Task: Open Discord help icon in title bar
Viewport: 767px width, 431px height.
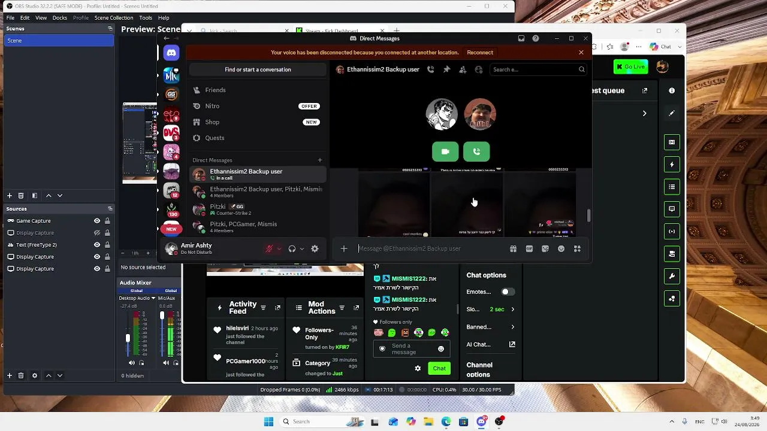Action: (x=536, y=38)
